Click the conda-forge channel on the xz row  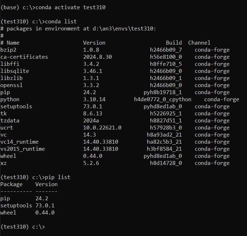[x=212, y=163]
